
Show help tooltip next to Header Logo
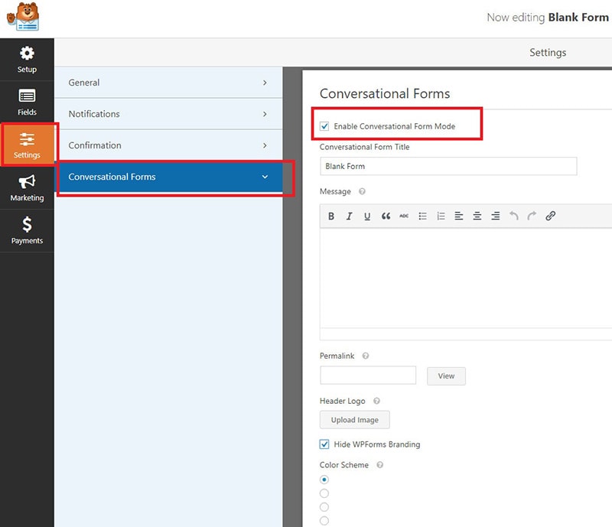(x=376, y=401)
